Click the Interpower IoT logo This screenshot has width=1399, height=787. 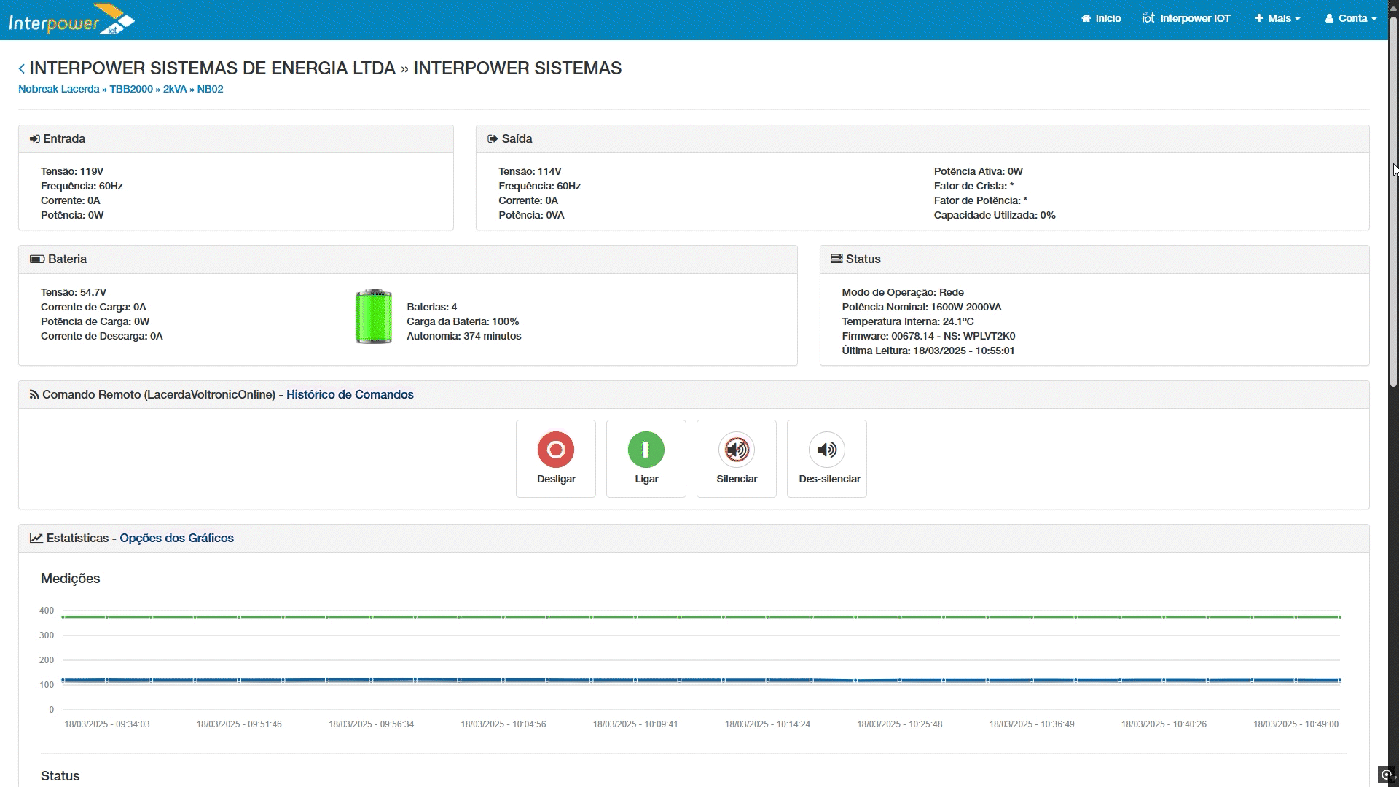point(71,20)
